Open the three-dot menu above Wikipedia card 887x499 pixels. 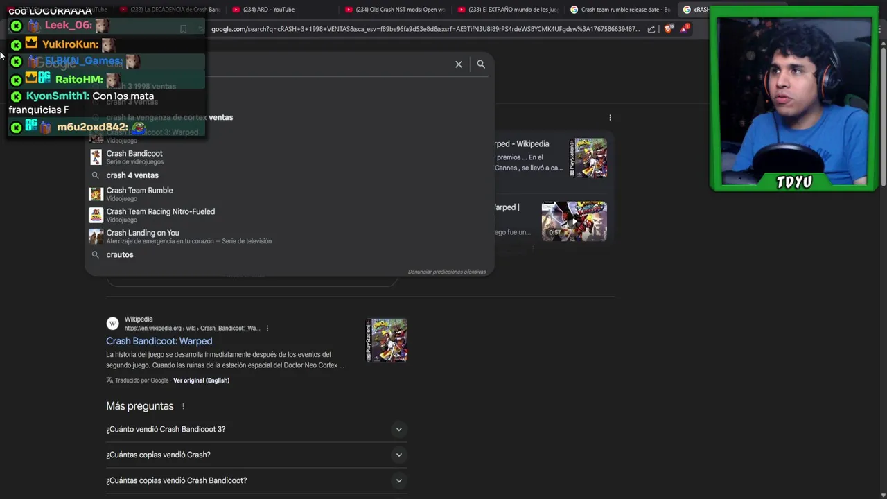pos(610,118)
